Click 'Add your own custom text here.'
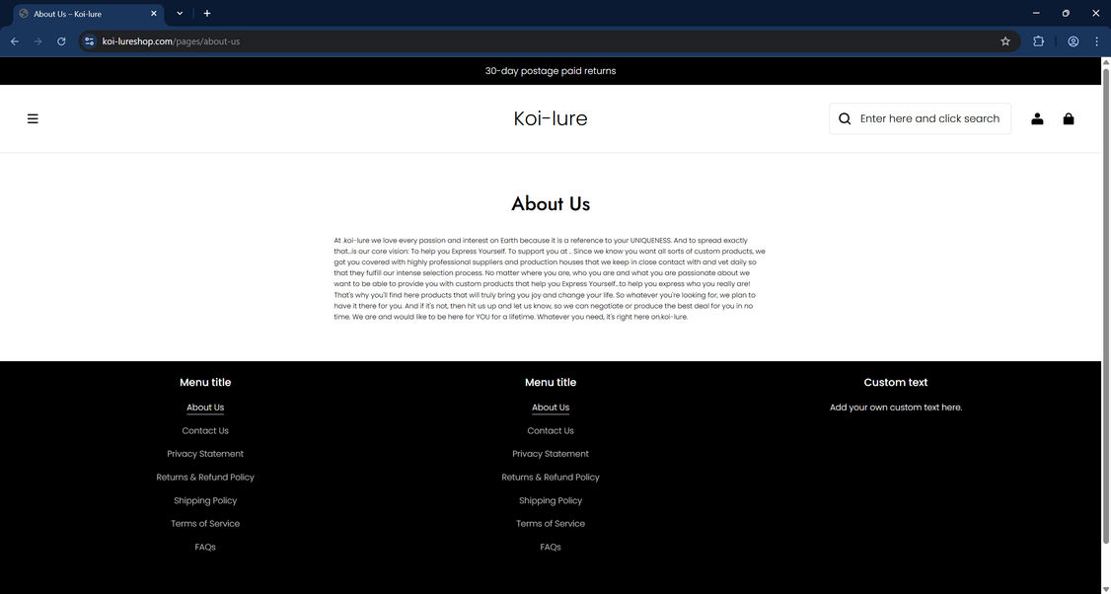The height and width of the screenshot is (594, 1111). pos(896,408)
